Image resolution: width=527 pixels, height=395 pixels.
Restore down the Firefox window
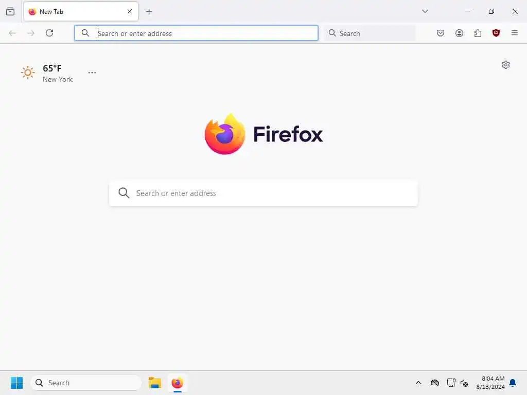[x=491, y=11]
